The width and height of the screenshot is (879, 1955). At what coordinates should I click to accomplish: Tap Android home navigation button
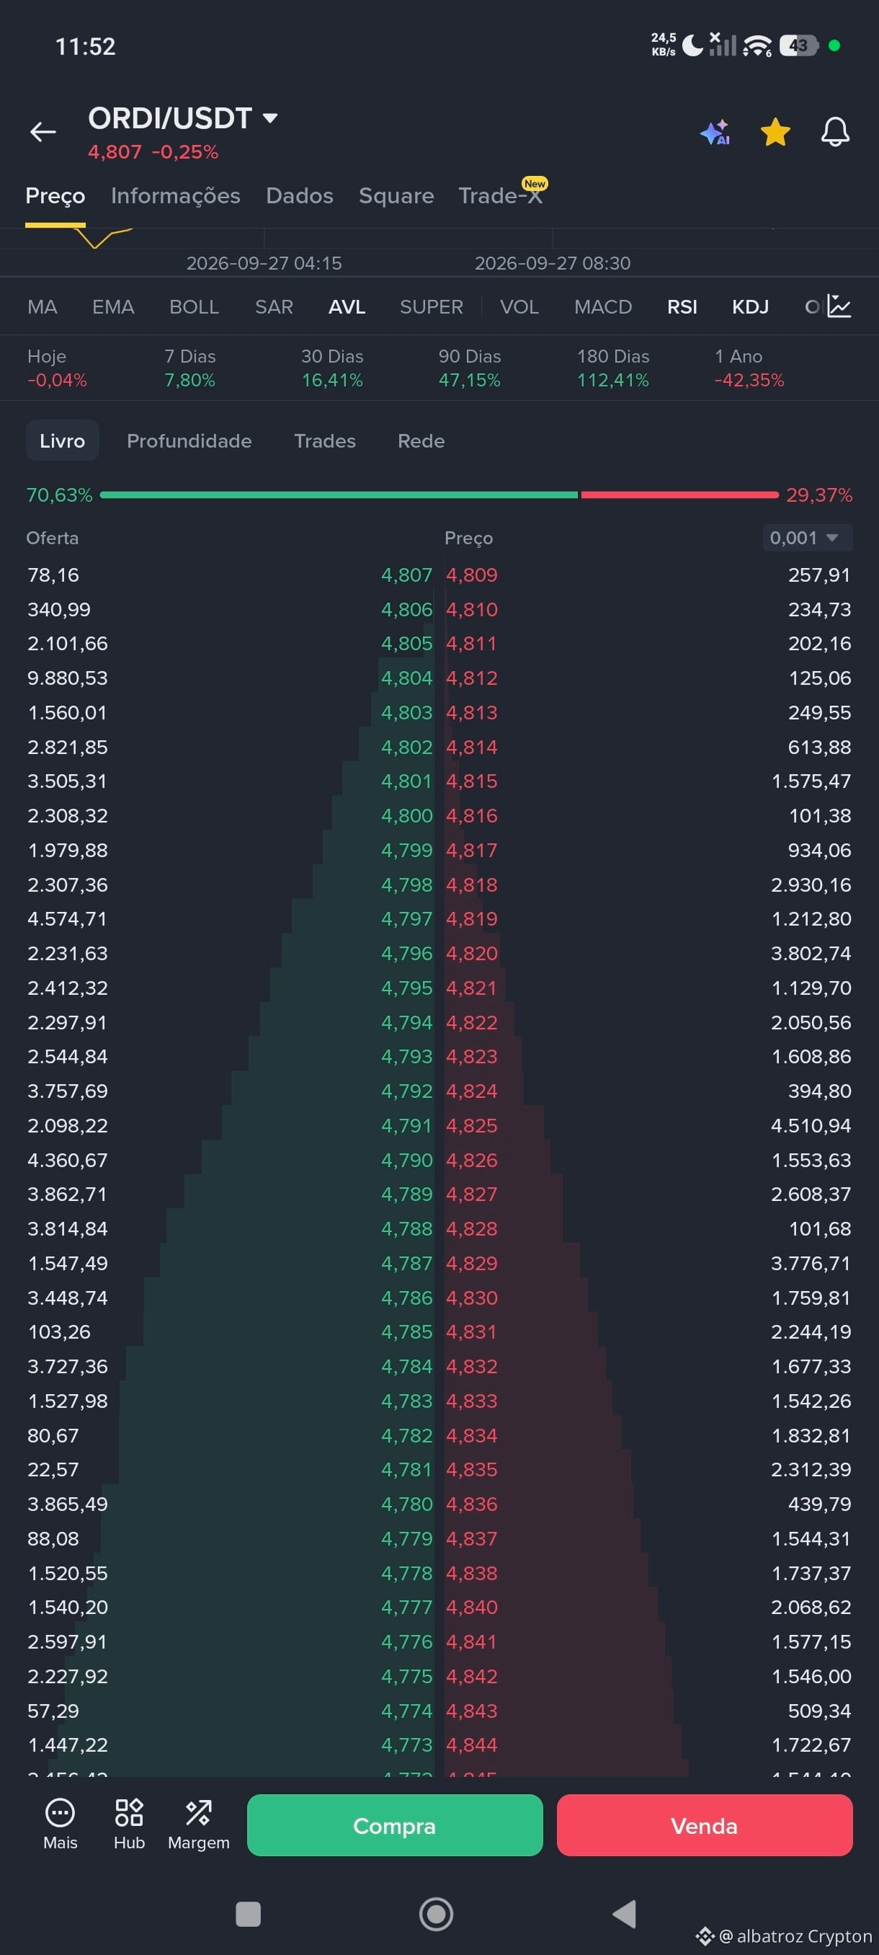(x=436, y=1913)
